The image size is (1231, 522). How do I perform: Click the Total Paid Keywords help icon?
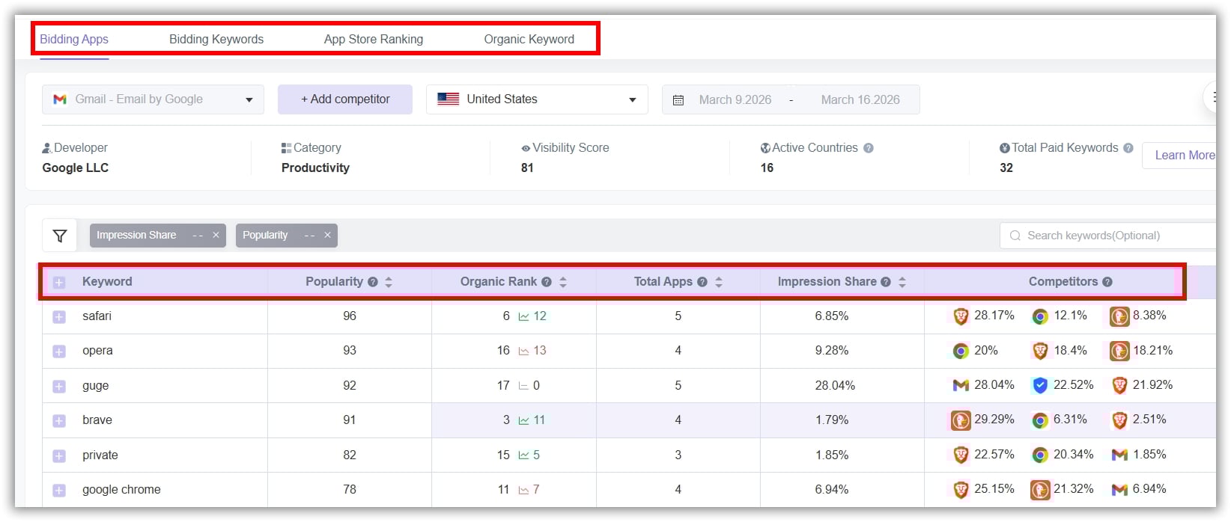[1128, 148]
